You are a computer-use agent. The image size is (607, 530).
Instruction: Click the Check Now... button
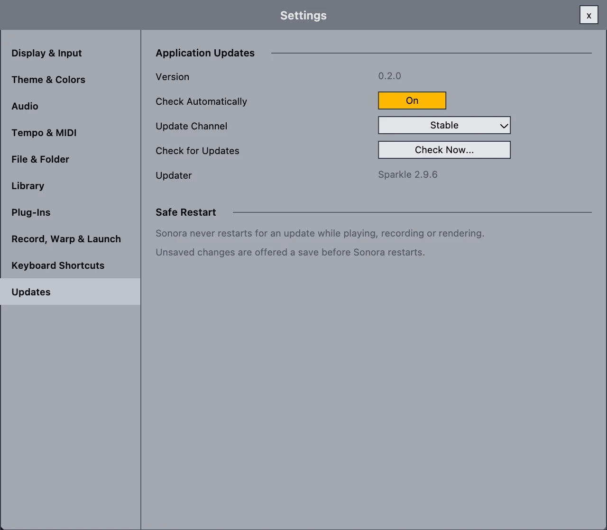click(444, 150)
